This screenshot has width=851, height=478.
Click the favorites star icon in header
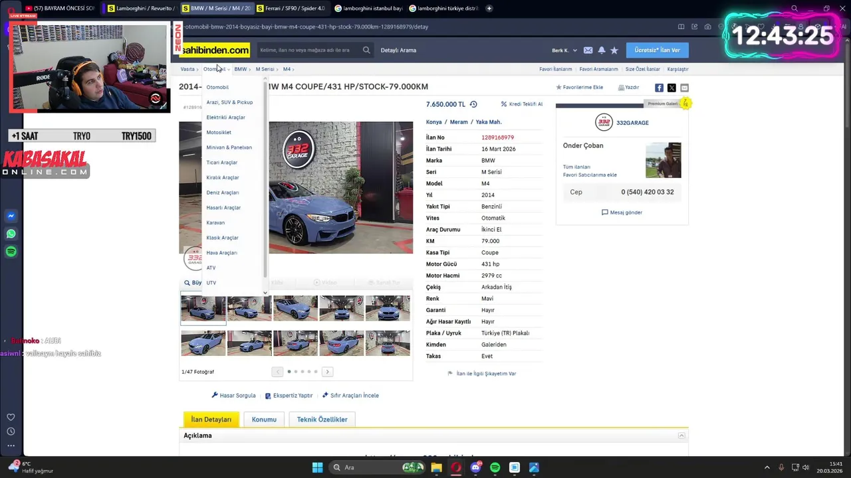(x=614, y=50)
